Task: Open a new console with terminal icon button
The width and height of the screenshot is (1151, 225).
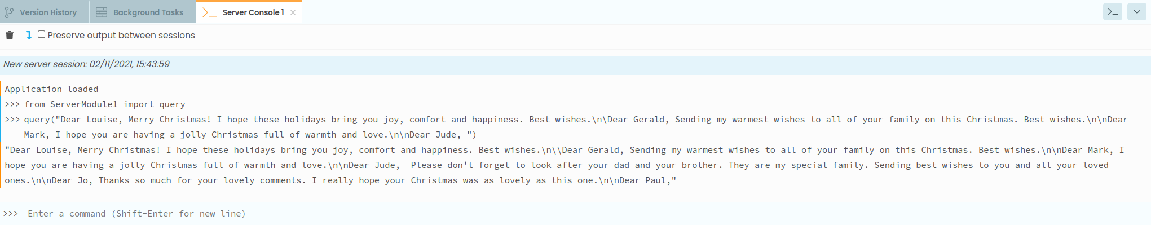Action: [x=1112, y=12]
